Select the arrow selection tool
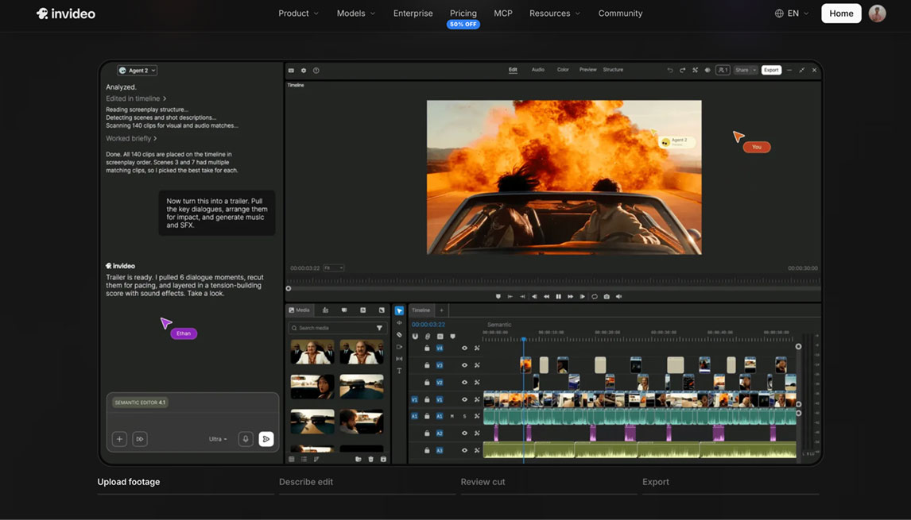 point(399,310)
